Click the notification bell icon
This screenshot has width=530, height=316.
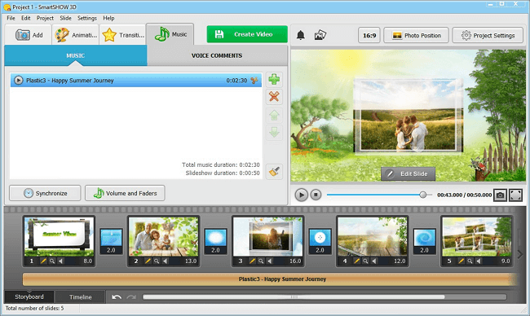[301, 35]
